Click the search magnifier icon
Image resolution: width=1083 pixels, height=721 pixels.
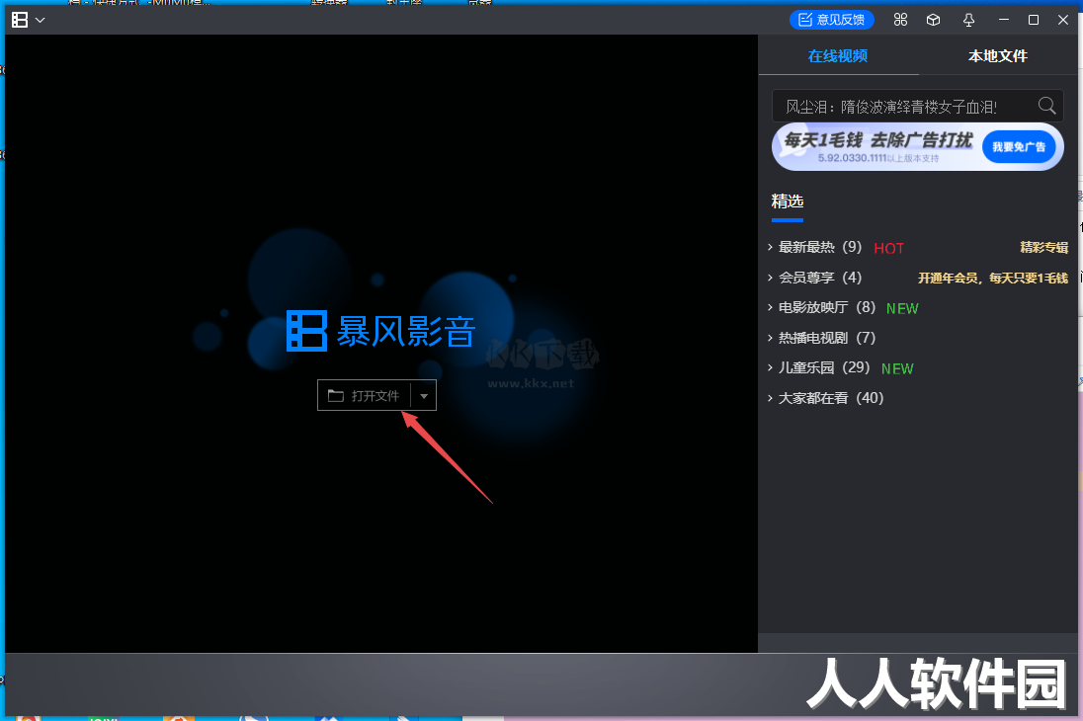(x=1047, y=106)
